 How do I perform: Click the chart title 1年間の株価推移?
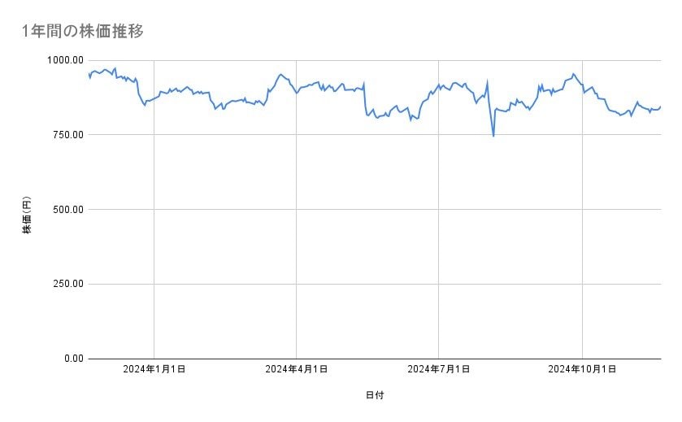[x=83, y=32]
